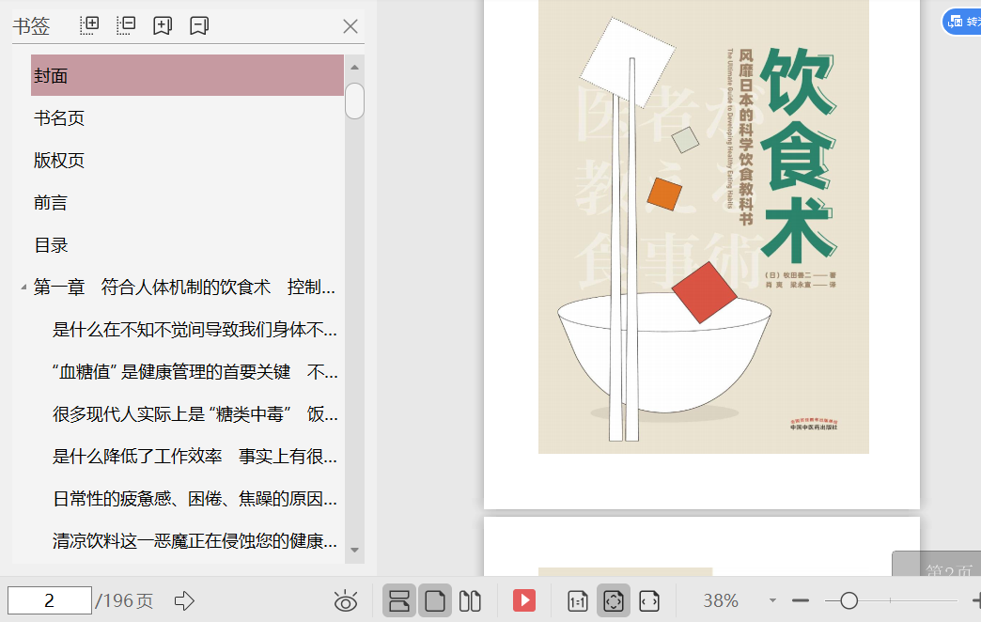Start slideshow with red play button
This screenshot has height=622, width=981.
(x=523, y=600)
